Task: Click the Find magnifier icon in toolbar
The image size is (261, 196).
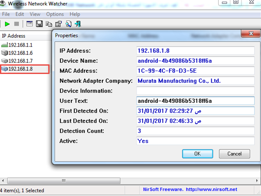Action: [x=69, y=24]
